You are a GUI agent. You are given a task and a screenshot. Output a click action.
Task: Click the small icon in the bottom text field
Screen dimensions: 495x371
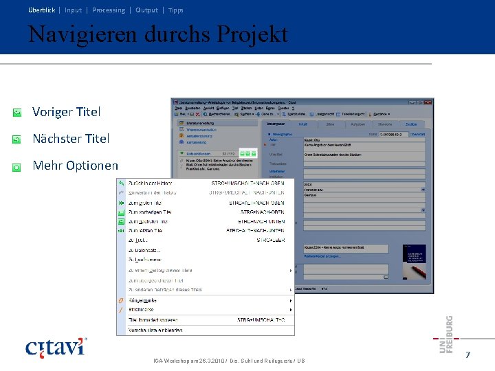386,277
